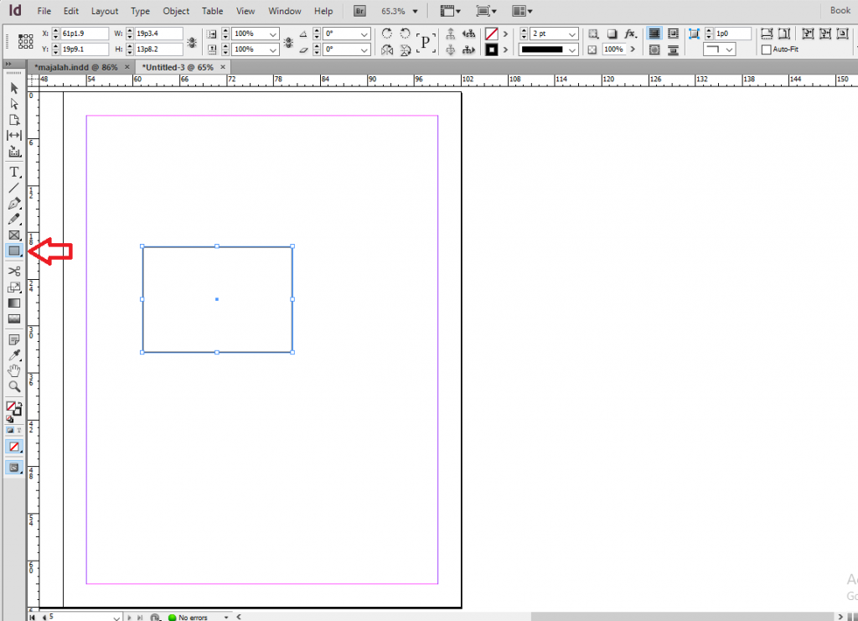Open the fx effects button
Image resolution: width=858 pixels, height=621 pixels.
(x=630, y=34)
